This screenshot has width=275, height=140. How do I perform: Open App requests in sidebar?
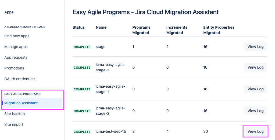[16, 57]
